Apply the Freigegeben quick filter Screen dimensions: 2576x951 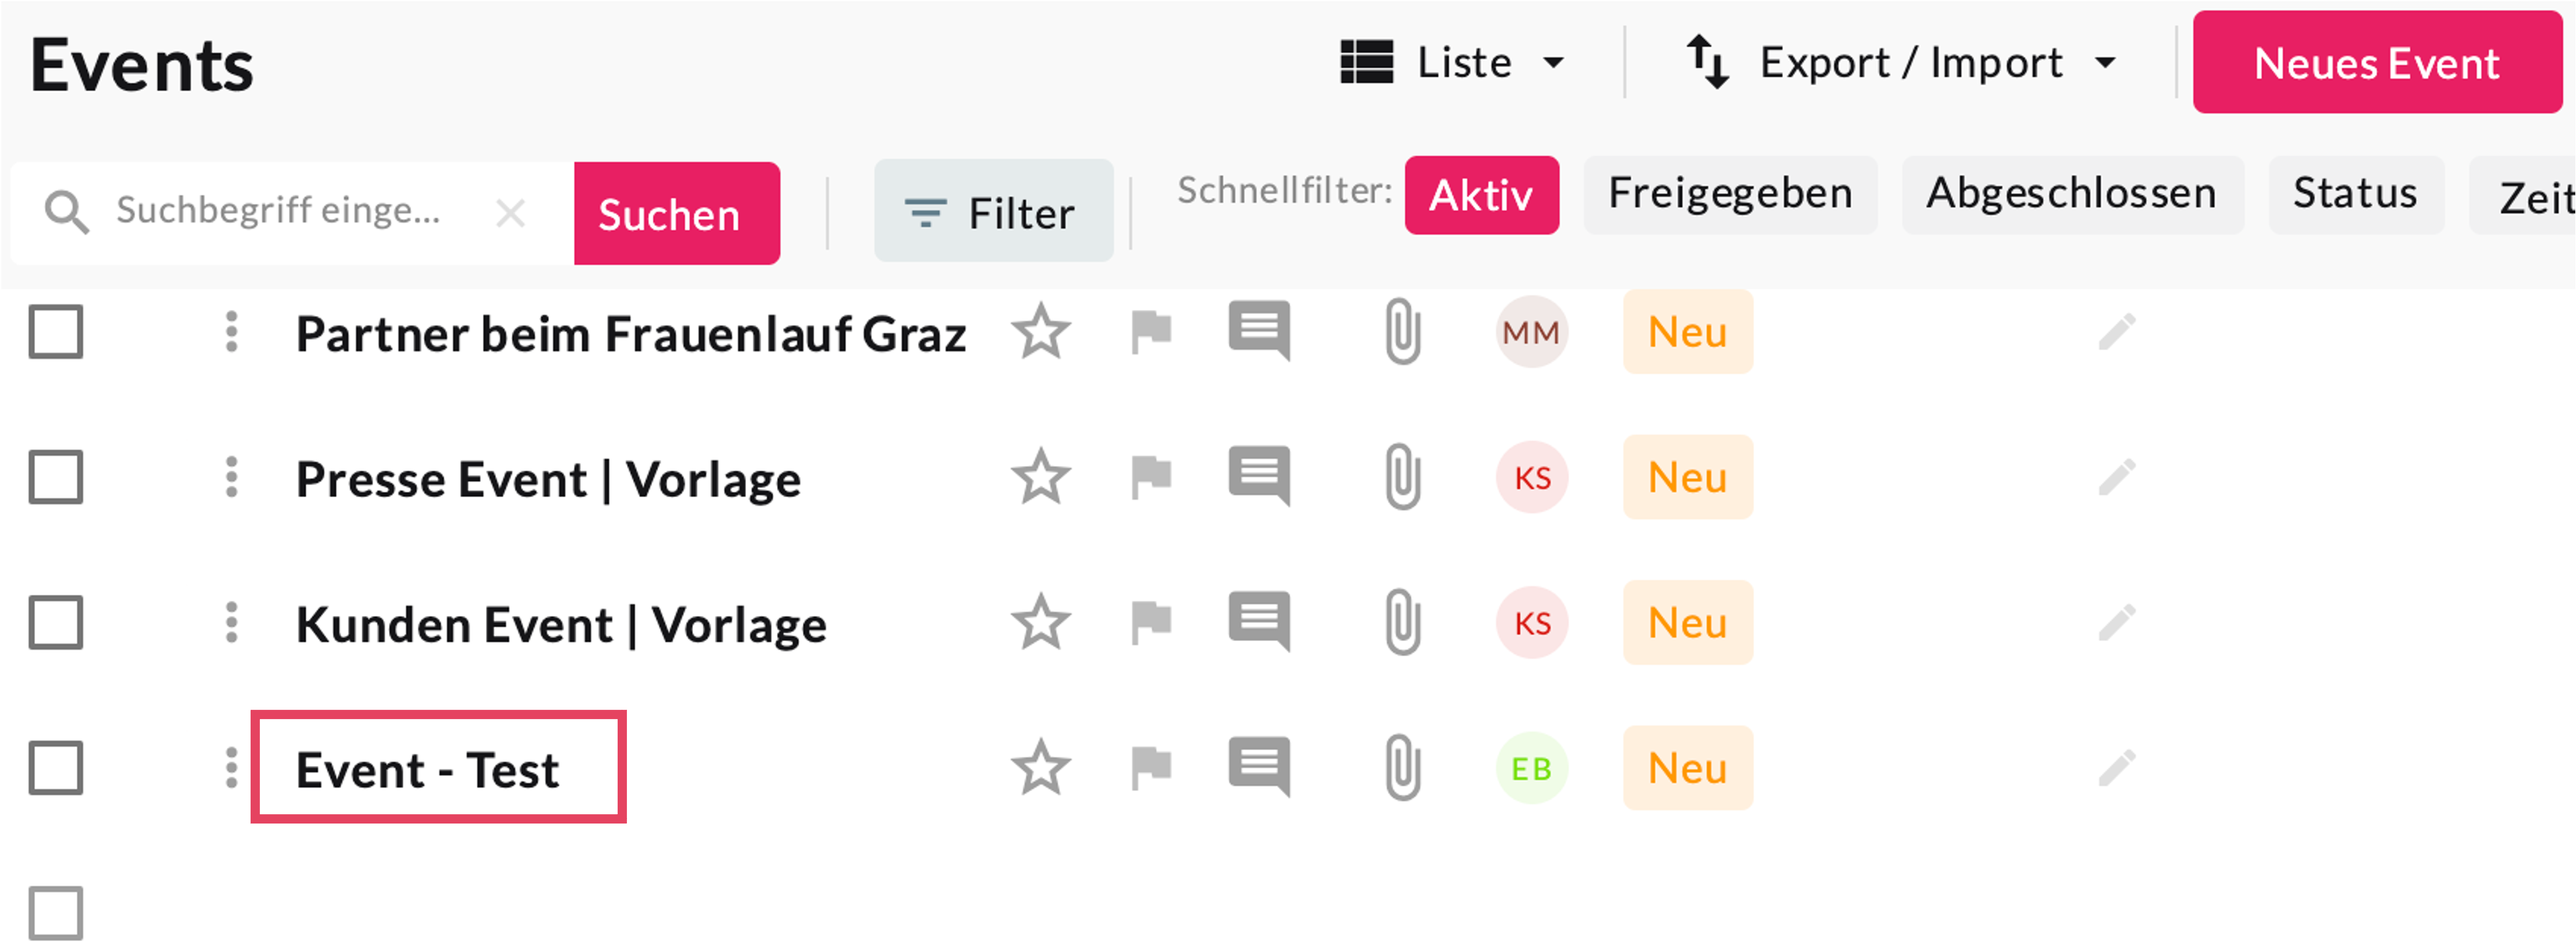pos(1729,195)
